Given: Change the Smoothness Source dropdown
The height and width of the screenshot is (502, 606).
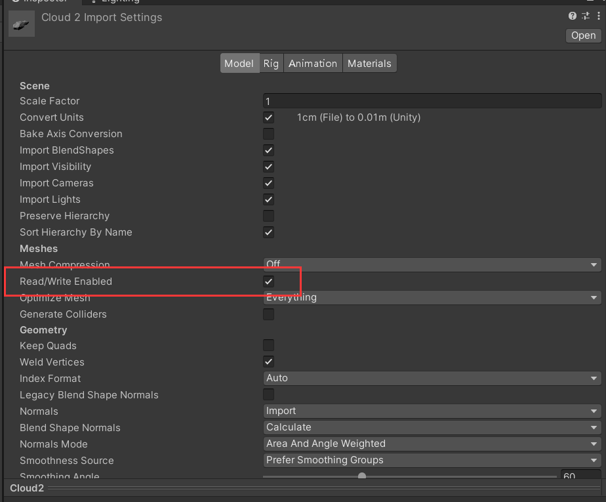Looking at the screenshot, I should point(594,460).
